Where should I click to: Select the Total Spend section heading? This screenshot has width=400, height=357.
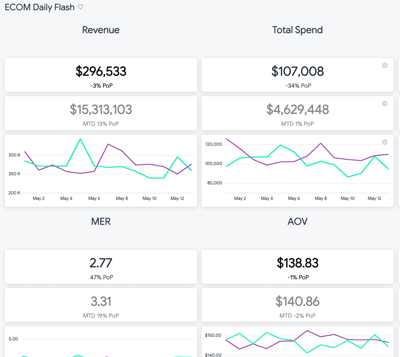[x=298, y=30]
